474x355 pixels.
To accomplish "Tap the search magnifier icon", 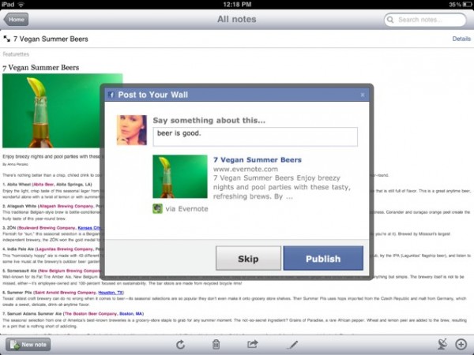I will pyautogui.click(x=390, y=20).
